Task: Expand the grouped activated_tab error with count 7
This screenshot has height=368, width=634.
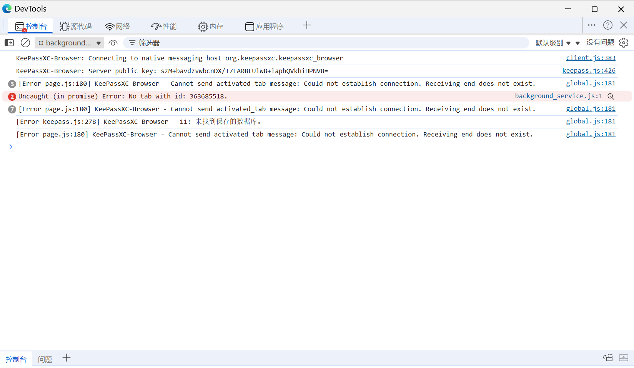Action: (x=12, y=109)
